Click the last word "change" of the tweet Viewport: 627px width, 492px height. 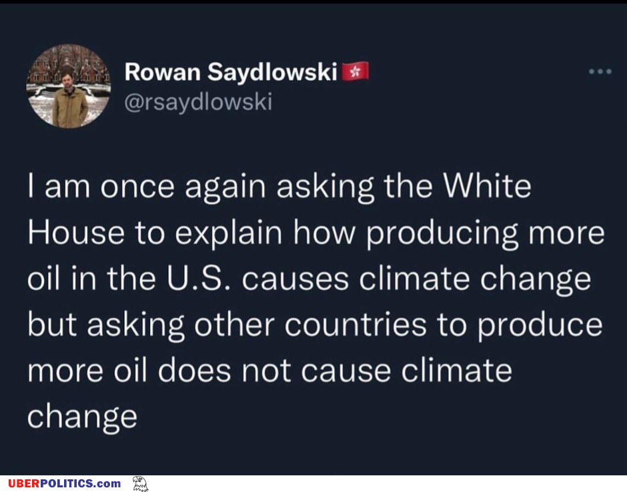[x=82, y=417]
